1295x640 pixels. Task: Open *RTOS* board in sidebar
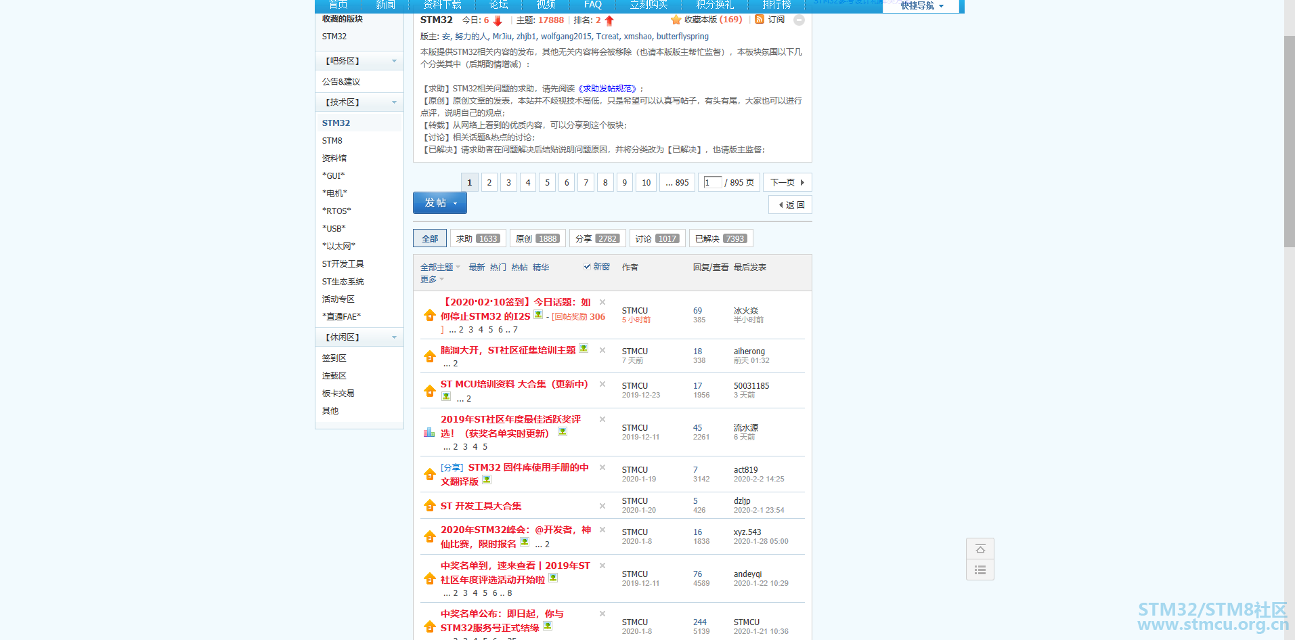(x=336, y=211)
